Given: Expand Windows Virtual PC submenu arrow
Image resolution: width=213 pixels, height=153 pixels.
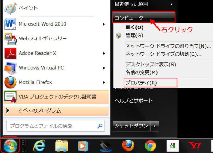Looking at the screenshot, I should coord(104,68).
